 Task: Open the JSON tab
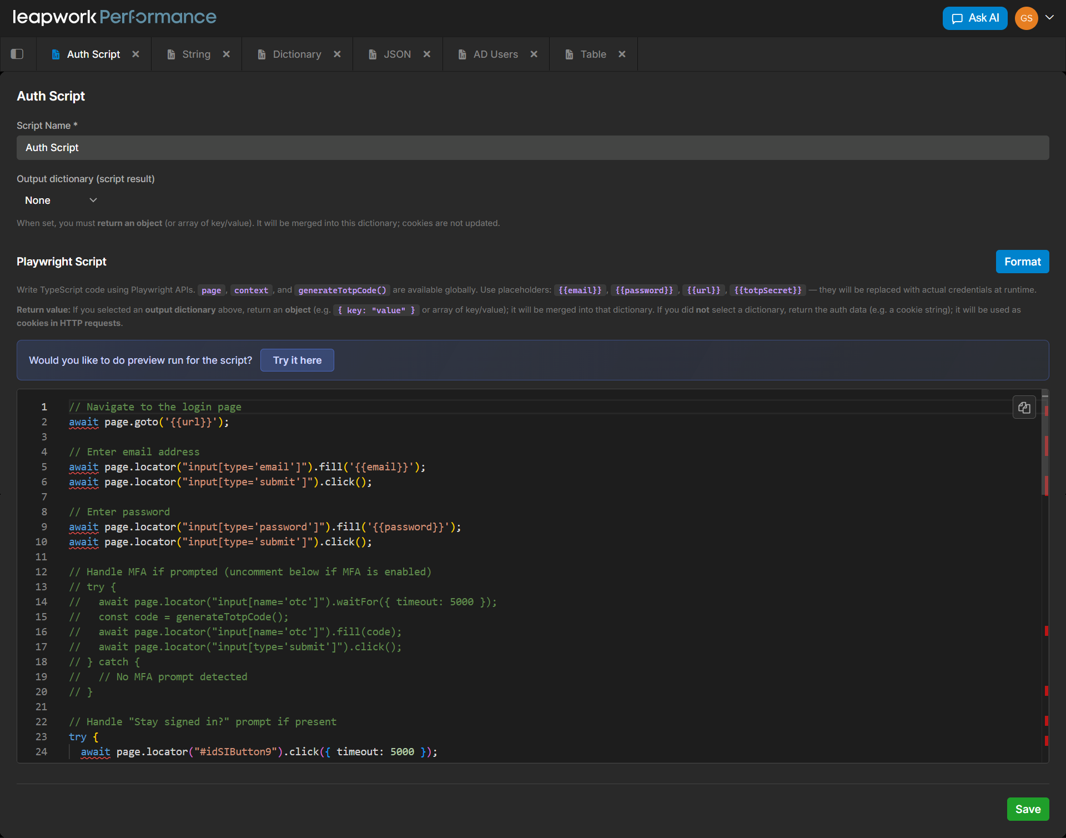tap(397, 54)
